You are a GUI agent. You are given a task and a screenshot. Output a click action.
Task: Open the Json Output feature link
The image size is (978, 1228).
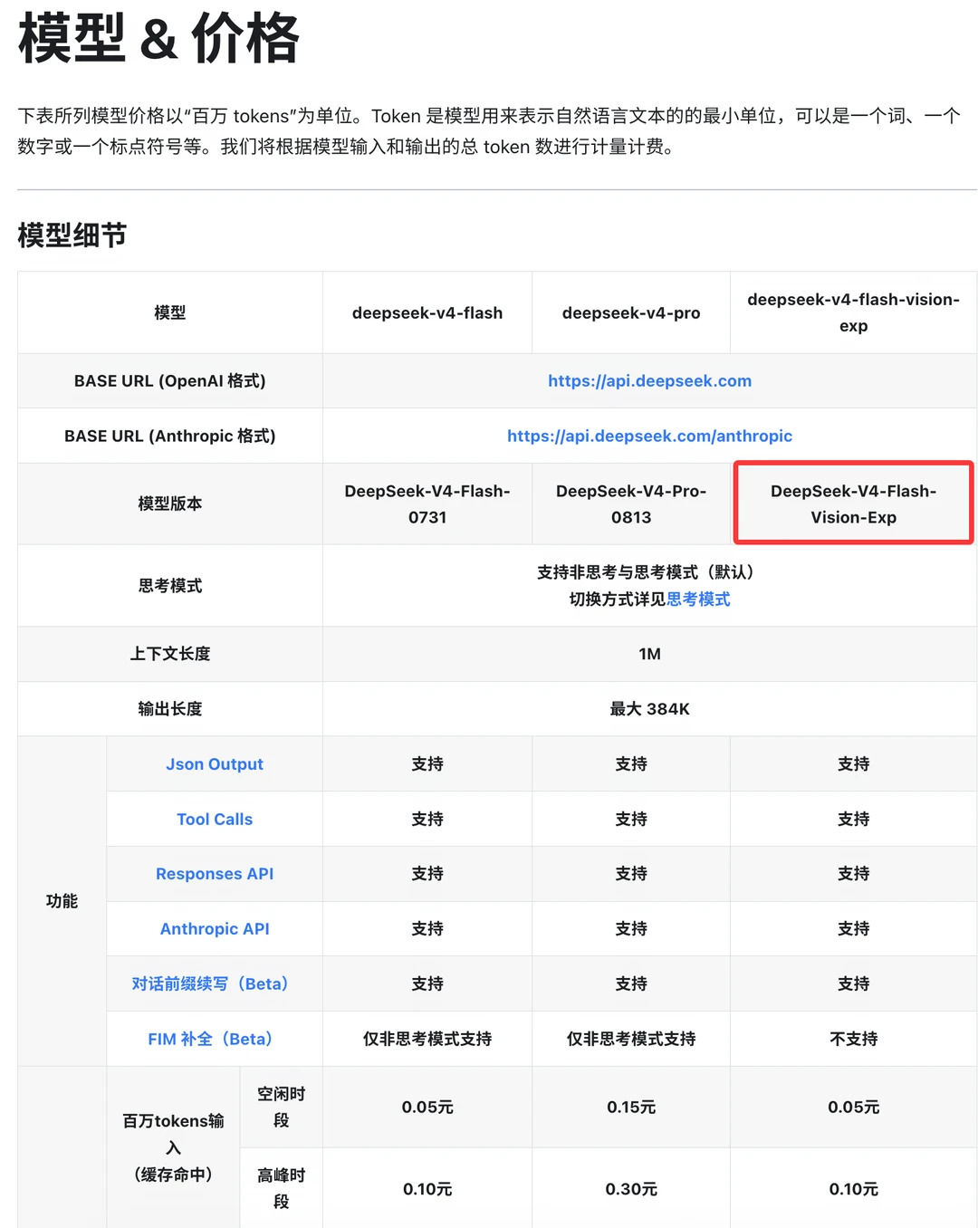coord(215,764)
